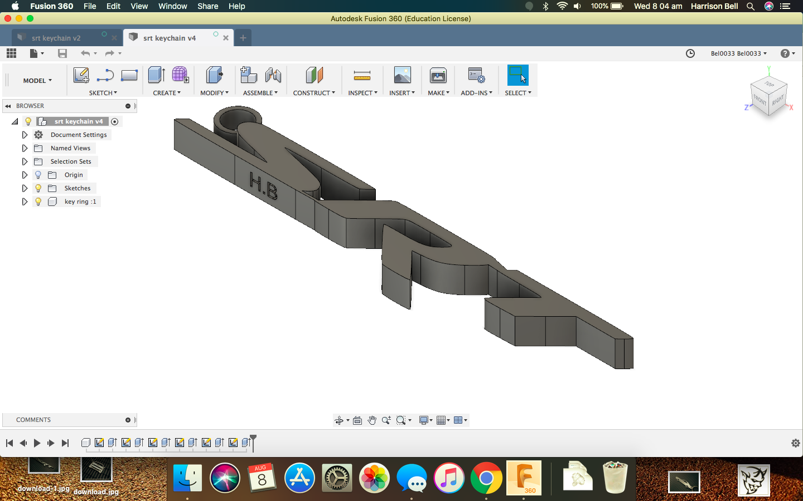Image resolution: width=803 pixels, height=501 pixels.
Task: Select the Press Pull modify tool
Action: pyautogui.click(x=215, y=75)
